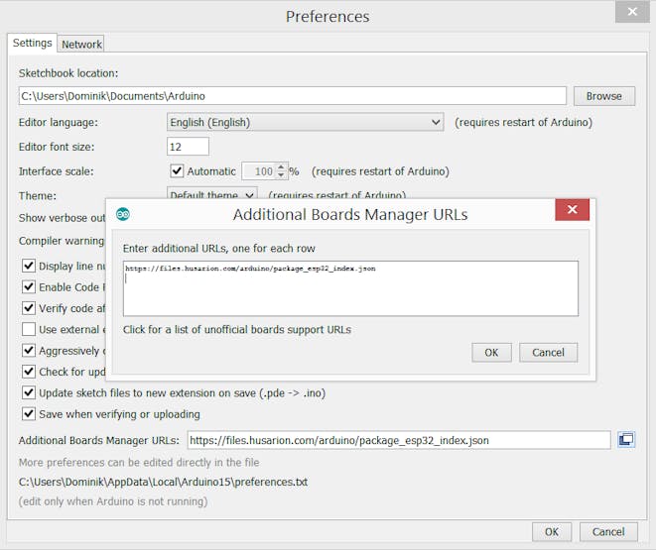The height and width of the screenshot is (550, 656).
Task: Decrease the interface scale percentage
Action: 281,175
